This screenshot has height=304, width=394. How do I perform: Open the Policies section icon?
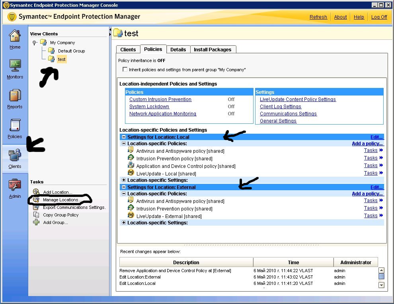coord(15,125)
